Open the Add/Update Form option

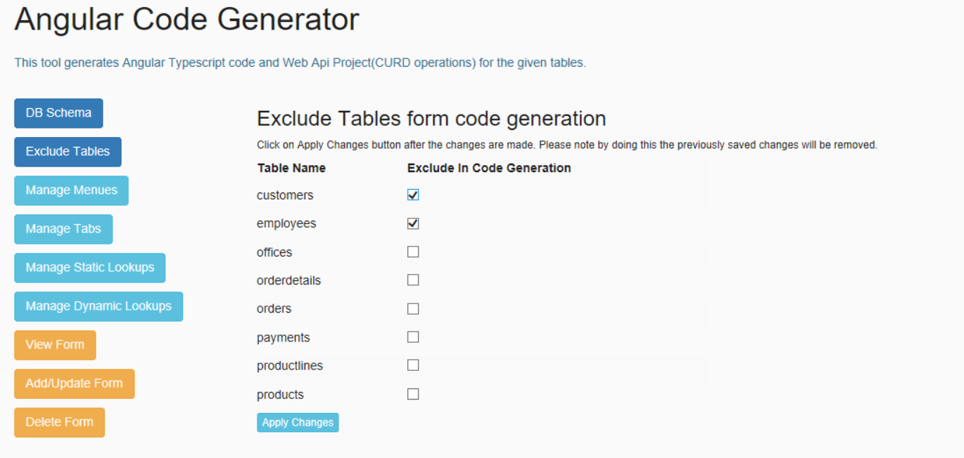pos(74,384)
